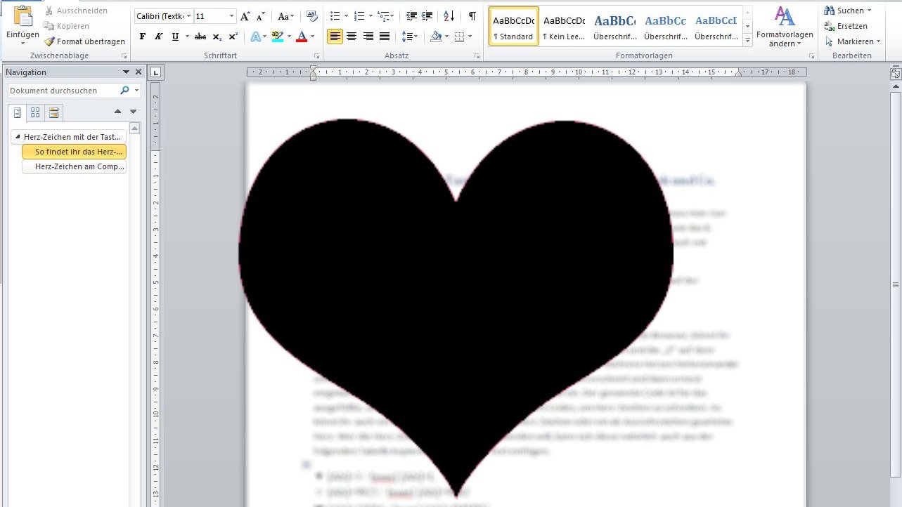The width and height of the screenshot is (902, 507).
Task: Go to previous heading with up arrow
Action: tap(117, 112)
